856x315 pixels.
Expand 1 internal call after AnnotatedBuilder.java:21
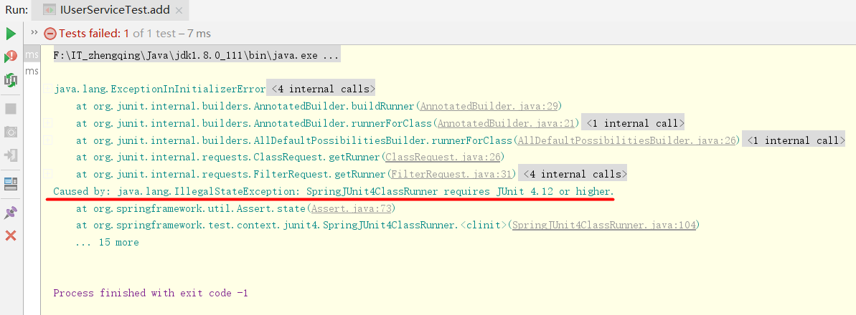tap(632, 123)
